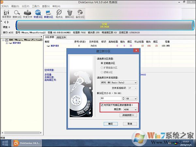Click the partition size spinner arrows

[x=123, y=99]
